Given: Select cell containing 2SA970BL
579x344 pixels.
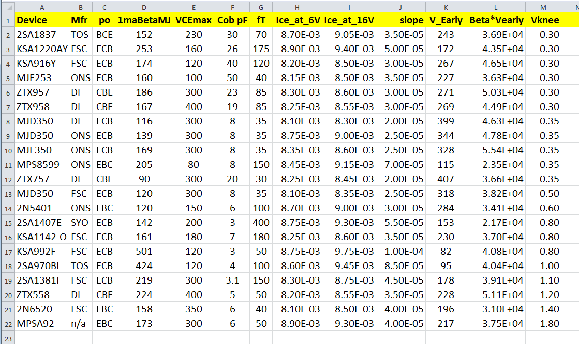Looking at the screenshot, I should pos(42,266).
